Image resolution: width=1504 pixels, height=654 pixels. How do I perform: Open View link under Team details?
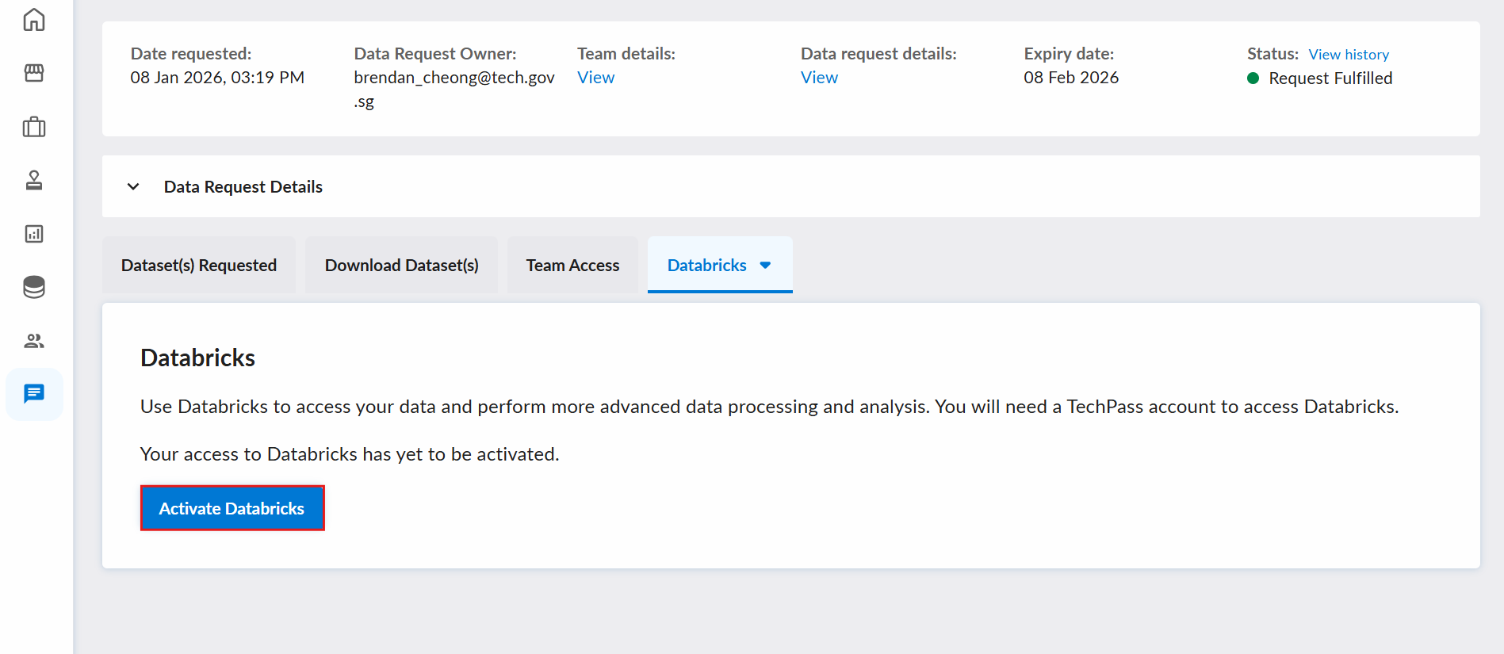[x=595, y=78]
